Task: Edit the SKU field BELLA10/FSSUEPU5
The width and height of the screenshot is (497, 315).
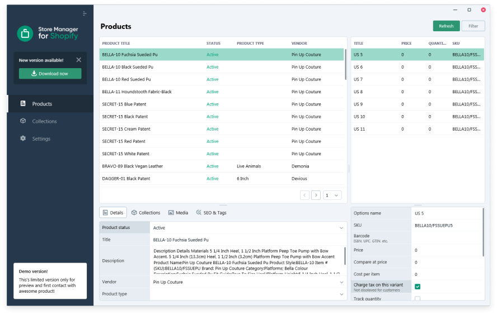Action: click(x=447, y=225)
